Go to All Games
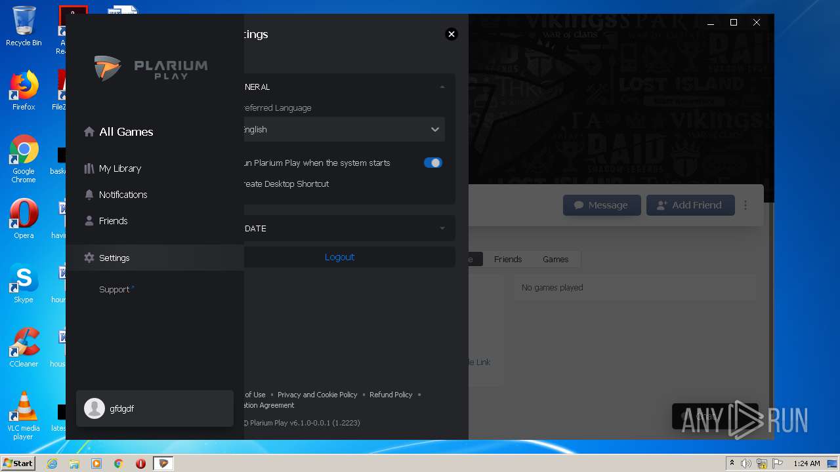 pos(126,132)
